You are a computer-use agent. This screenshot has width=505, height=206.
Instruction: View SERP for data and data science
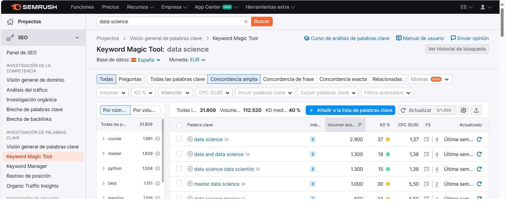[426, 154]
